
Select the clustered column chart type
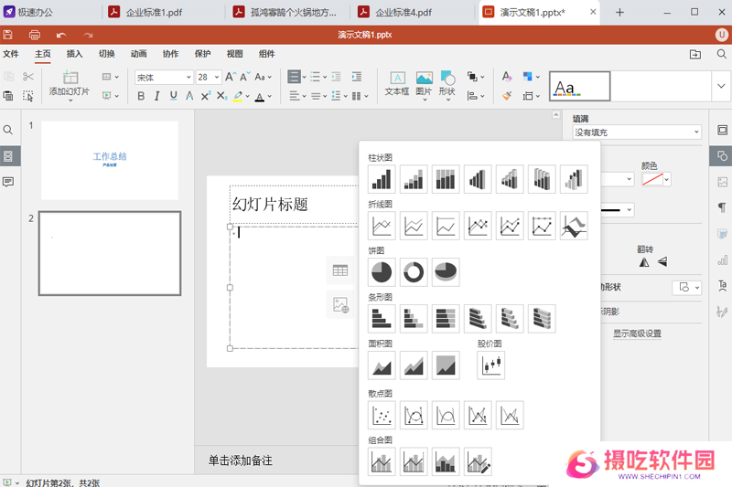[382, 179]
